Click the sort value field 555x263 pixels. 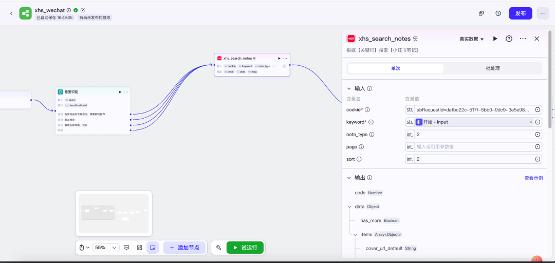coord(473,159)
